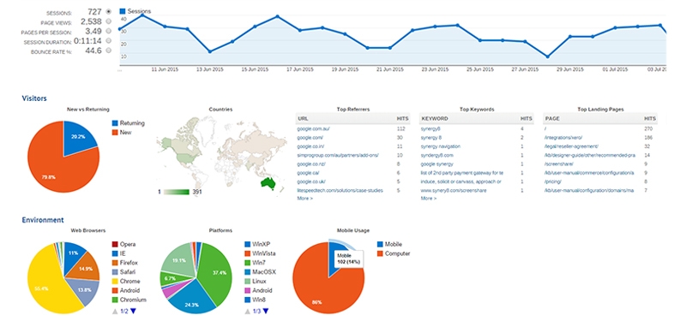Select the Pages Per Session radio button

pyautogui.click(x=109, y=31)
